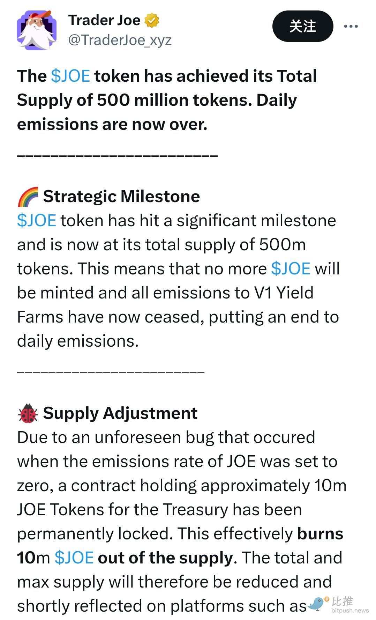
Task: Open the @TraderJoe_xyz handle link
Action: [120, 40]
